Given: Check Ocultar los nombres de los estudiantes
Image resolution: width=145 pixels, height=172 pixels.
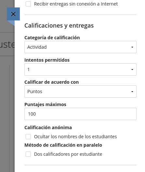Looking at the screenshot, I should [x=28, y=137].
